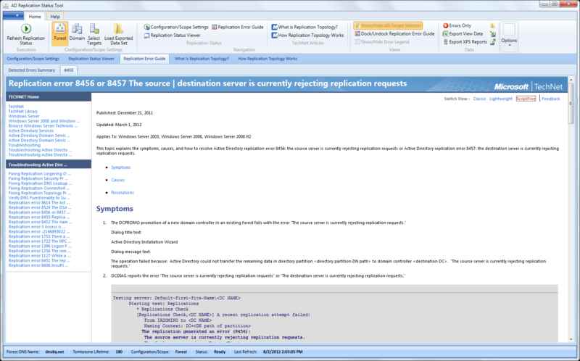Screen dimensions: 580x361
Task: Click the ScriptFree view link
Action: click(x=526, y=99)
